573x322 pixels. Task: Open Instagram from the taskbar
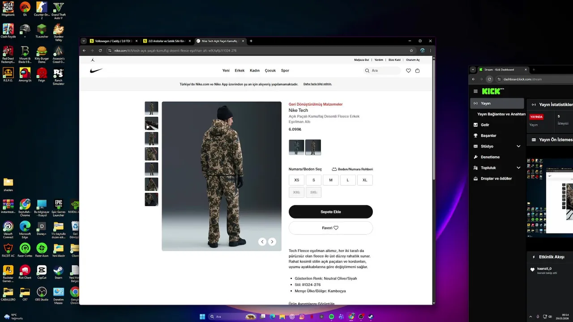302,317
